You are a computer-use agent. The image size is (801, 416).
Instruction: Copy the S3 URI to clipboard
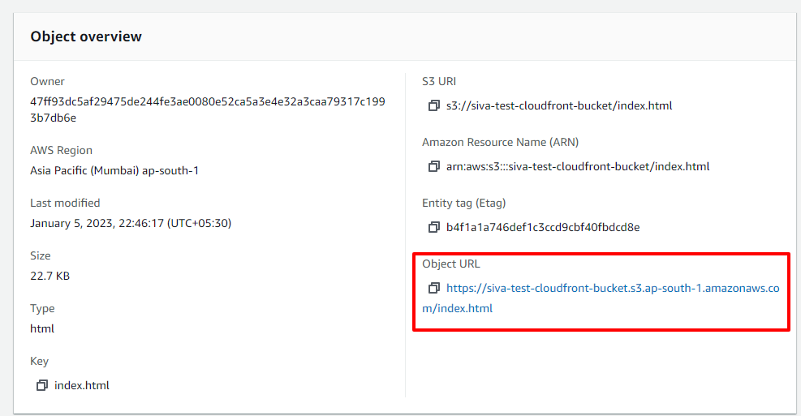(433, 105)
